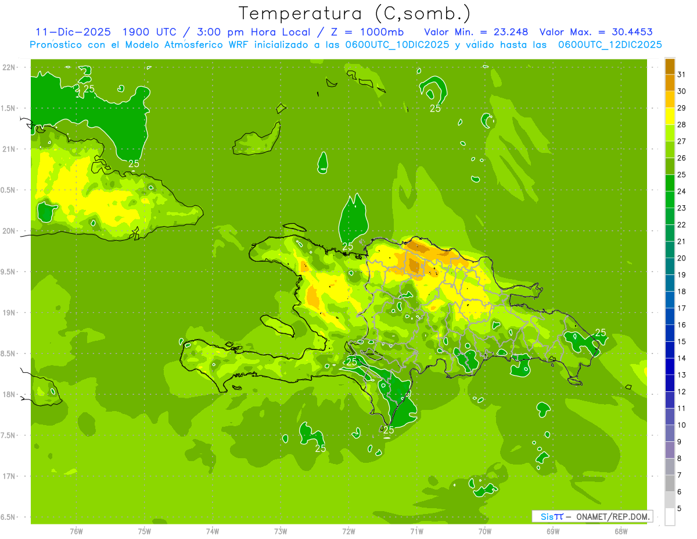
Task: Click the '22N' latitude axis label
Action: (x=9, y=67)
